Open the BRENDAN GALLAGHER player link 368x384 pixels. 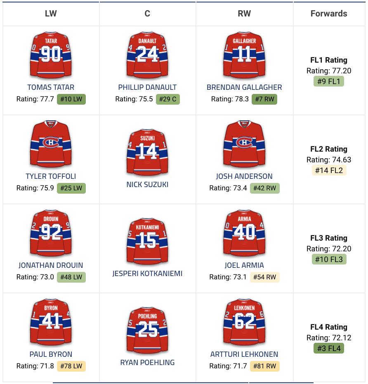[x=244, y=87]
